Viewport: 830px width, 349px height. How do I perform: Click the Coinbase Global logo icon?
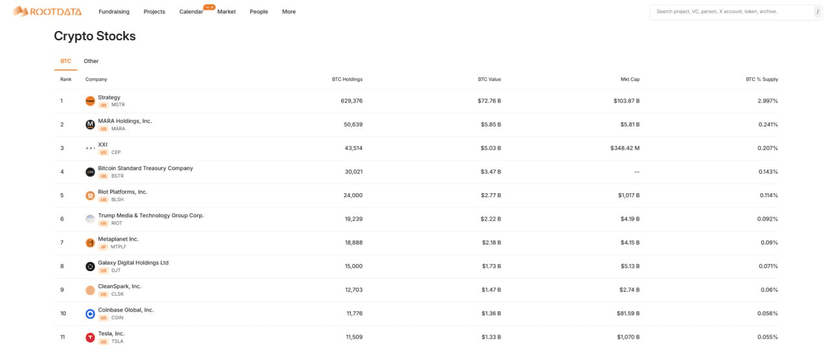click(90, 313)
